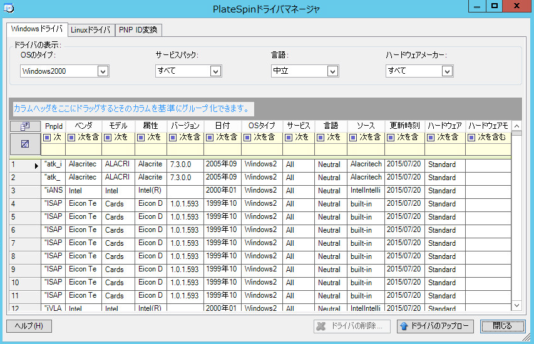Click the clear filter icon below the column chooser
The height and width of the screenshot is (344, 534).
[25, 144]
